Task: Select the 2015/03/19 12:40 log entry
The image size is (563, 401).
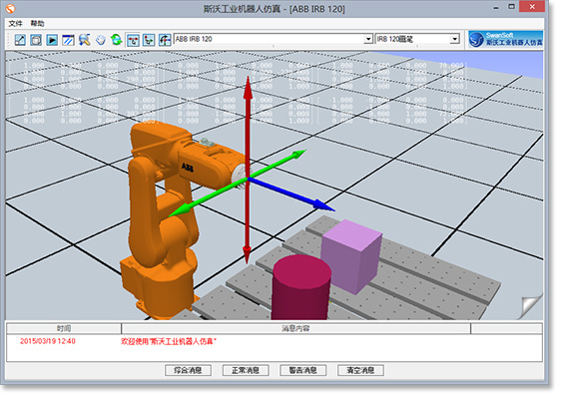Action: pyautogui.click(x=48, y=341)
